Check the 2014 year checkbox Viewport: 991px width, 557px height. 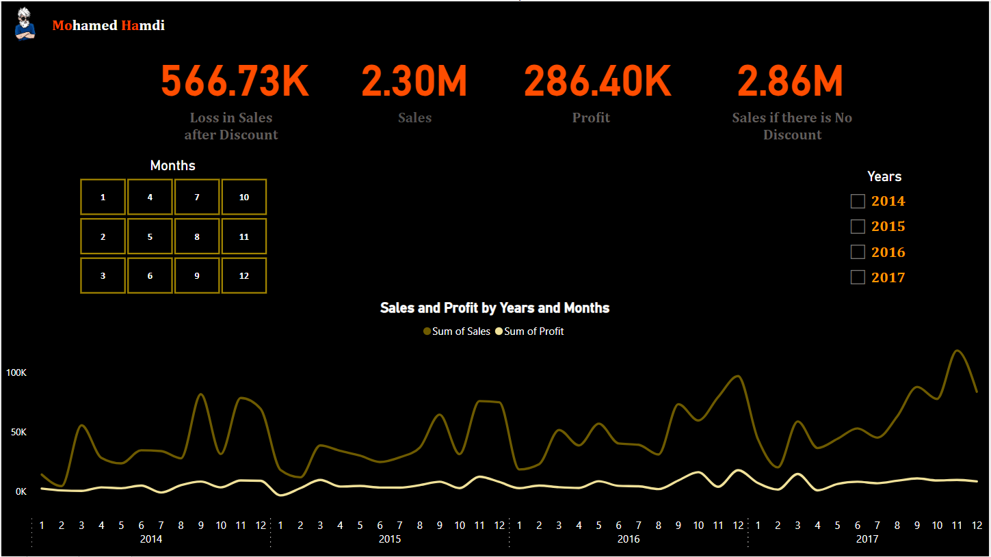858,201
